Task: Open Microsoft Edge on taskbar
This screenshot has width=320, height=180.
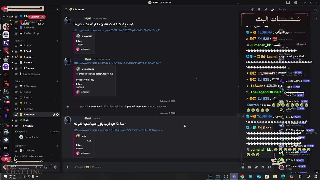Action: 283,177
